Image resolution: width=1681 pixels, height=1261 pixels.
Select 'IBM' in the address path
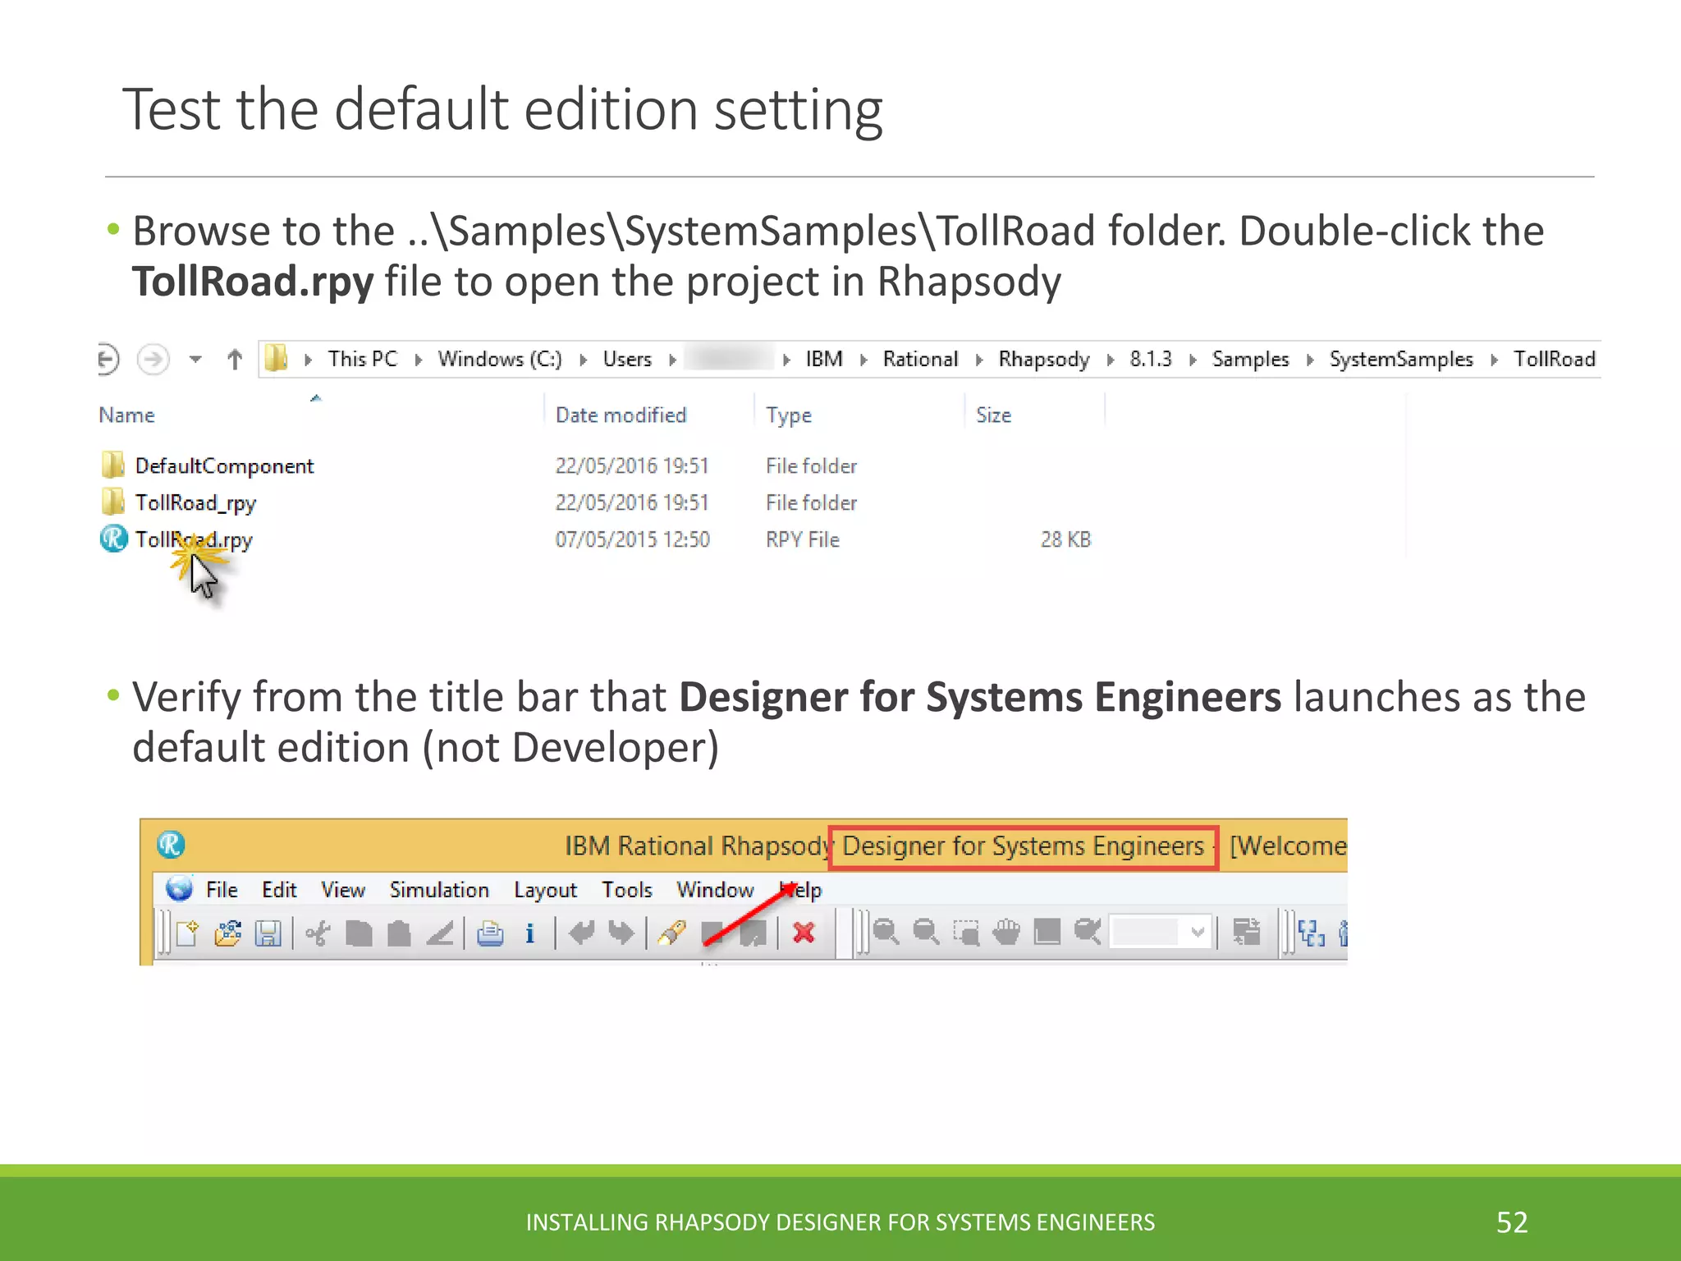tap(824, 359)
